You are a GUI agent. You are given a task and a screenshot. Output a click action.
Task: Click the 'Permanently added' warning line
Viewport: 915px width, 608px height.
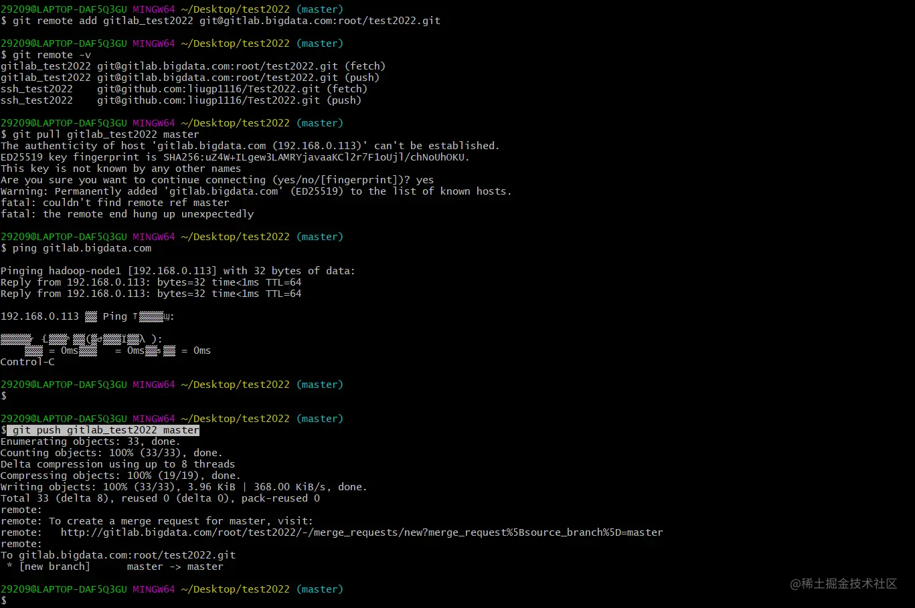(256, 191)
